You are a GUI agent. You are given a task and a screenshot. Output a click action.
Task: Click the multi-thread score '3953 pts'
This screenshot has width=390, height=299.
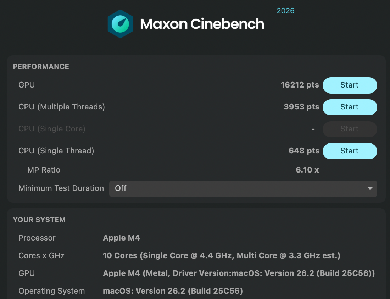coord(301,107)
